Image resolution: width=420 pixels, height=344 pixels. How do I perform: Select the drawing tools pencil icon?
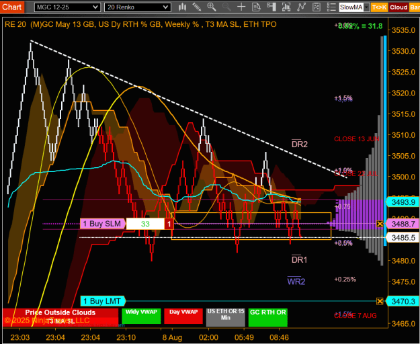[197, 7]
